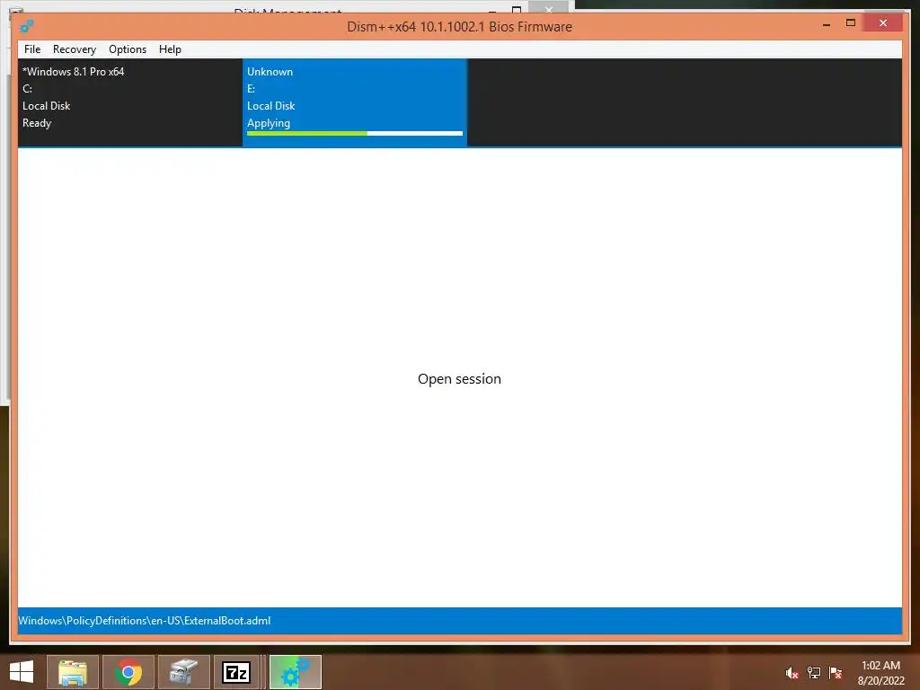
Task: Click the Dism++ taskbar icon
Action: point(295,672)
